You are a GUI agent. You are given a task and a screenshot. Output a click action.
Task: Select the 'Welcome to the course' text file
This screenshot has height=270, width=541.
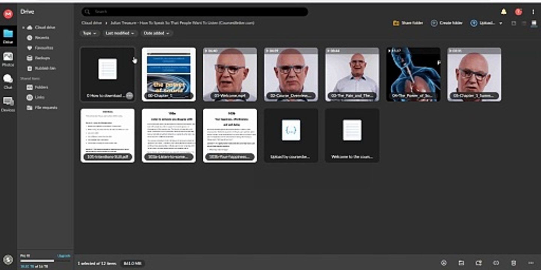coord(352,135)
